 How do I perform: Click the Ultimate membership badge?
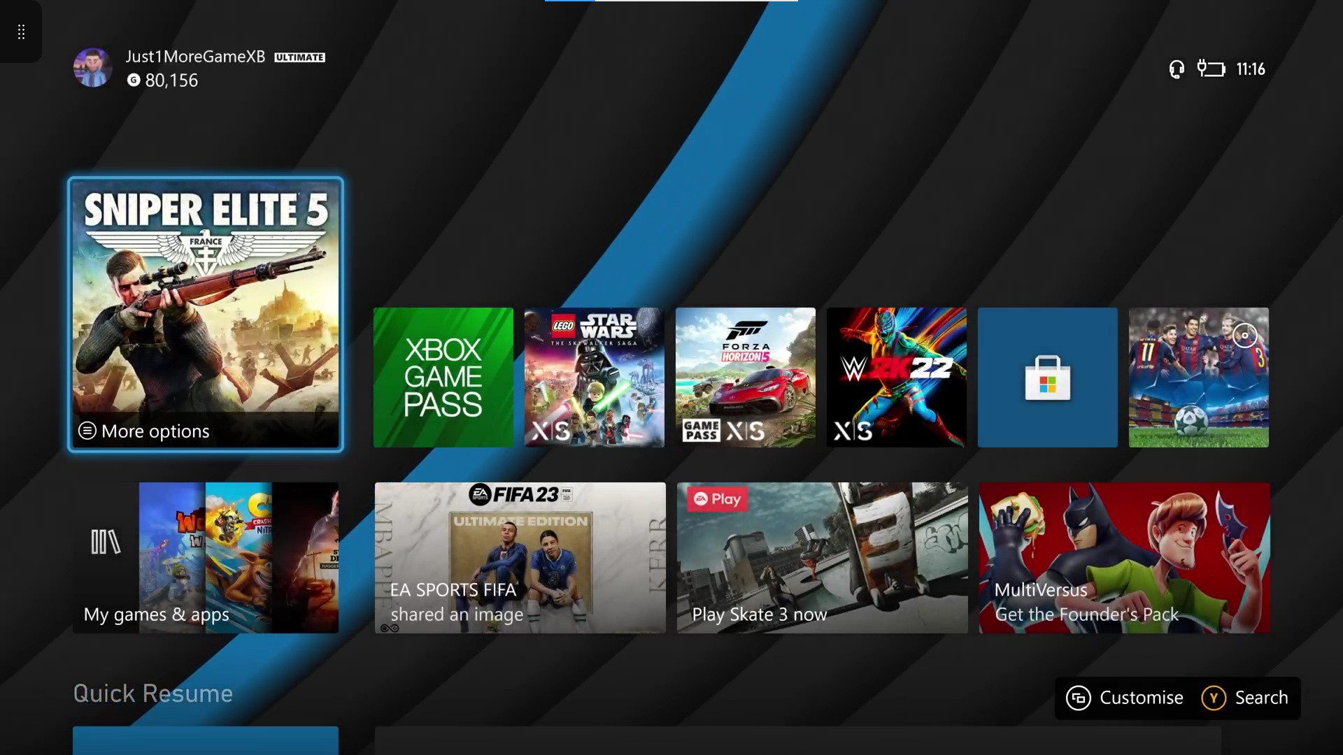point(299,57)
